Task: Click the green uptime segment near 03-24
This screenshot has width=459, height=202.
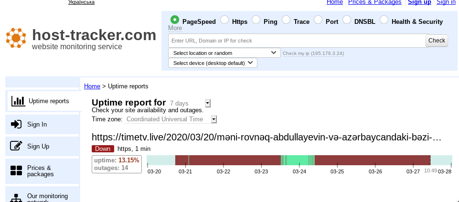Action: [296, 160]
